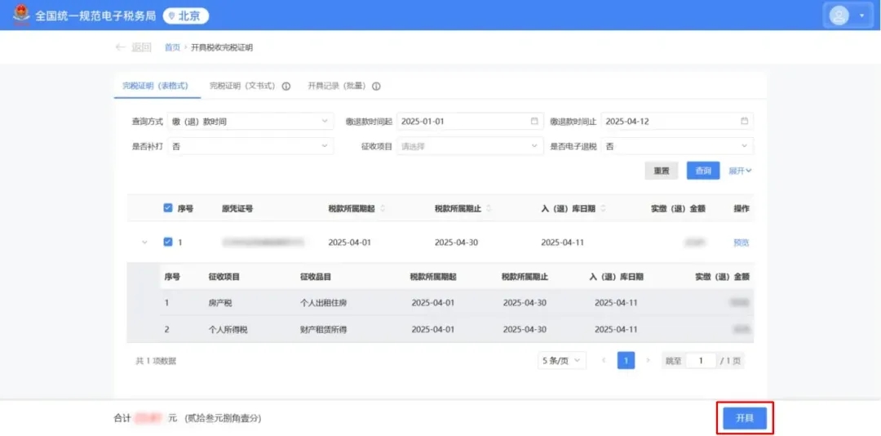Open calendar for 缴退款时间止 date

pos(744,121)
